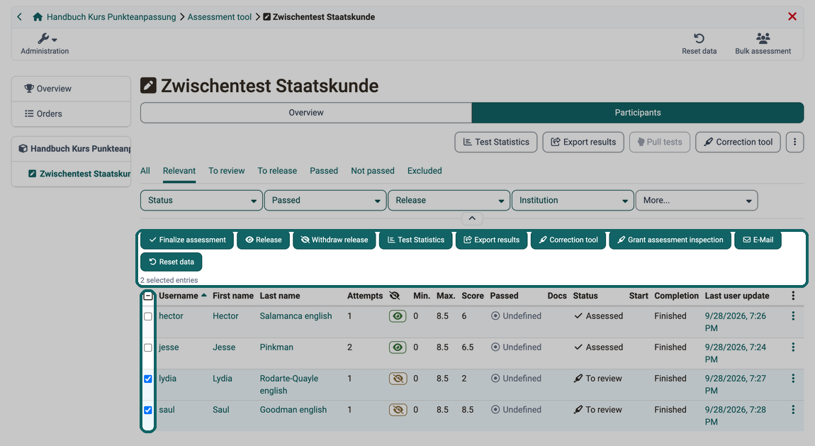Click visibility column header icon
Image resolution: width=815 pixels, height=446 pixels.
[395, 296]
